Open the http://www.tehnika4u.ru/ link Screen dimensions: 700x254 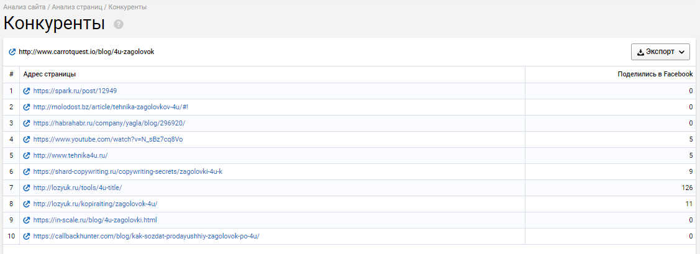[x=71, y=155]
